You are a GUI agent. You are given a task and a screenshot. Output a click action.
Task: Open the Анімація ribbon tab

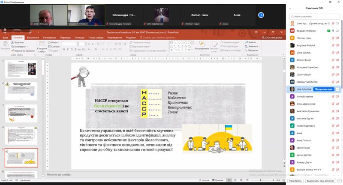[79, 37]
